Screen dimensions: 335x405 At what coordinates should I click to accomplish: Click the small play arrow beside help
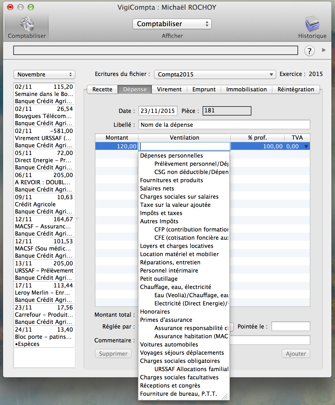[x=324, y=50]
